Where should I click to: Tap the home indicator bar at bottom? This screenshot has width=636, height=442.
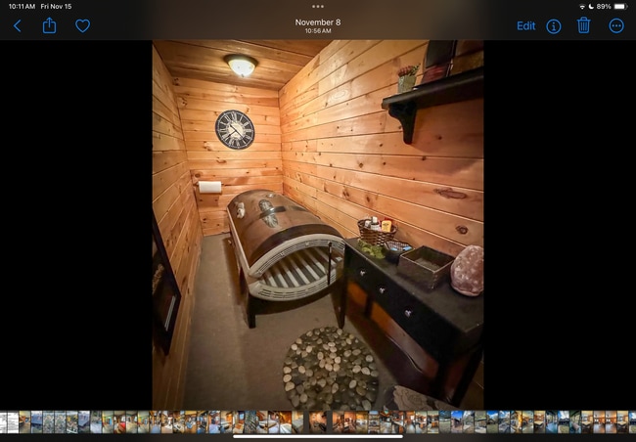point(317,436)
